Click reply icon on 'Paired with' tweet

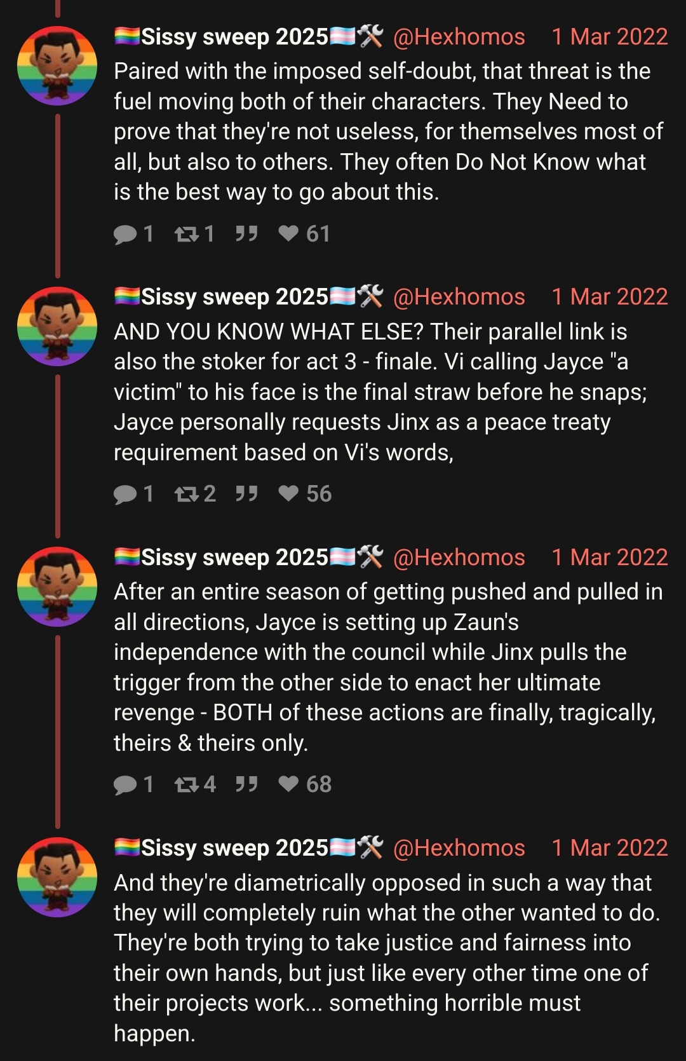click(125, 235)
